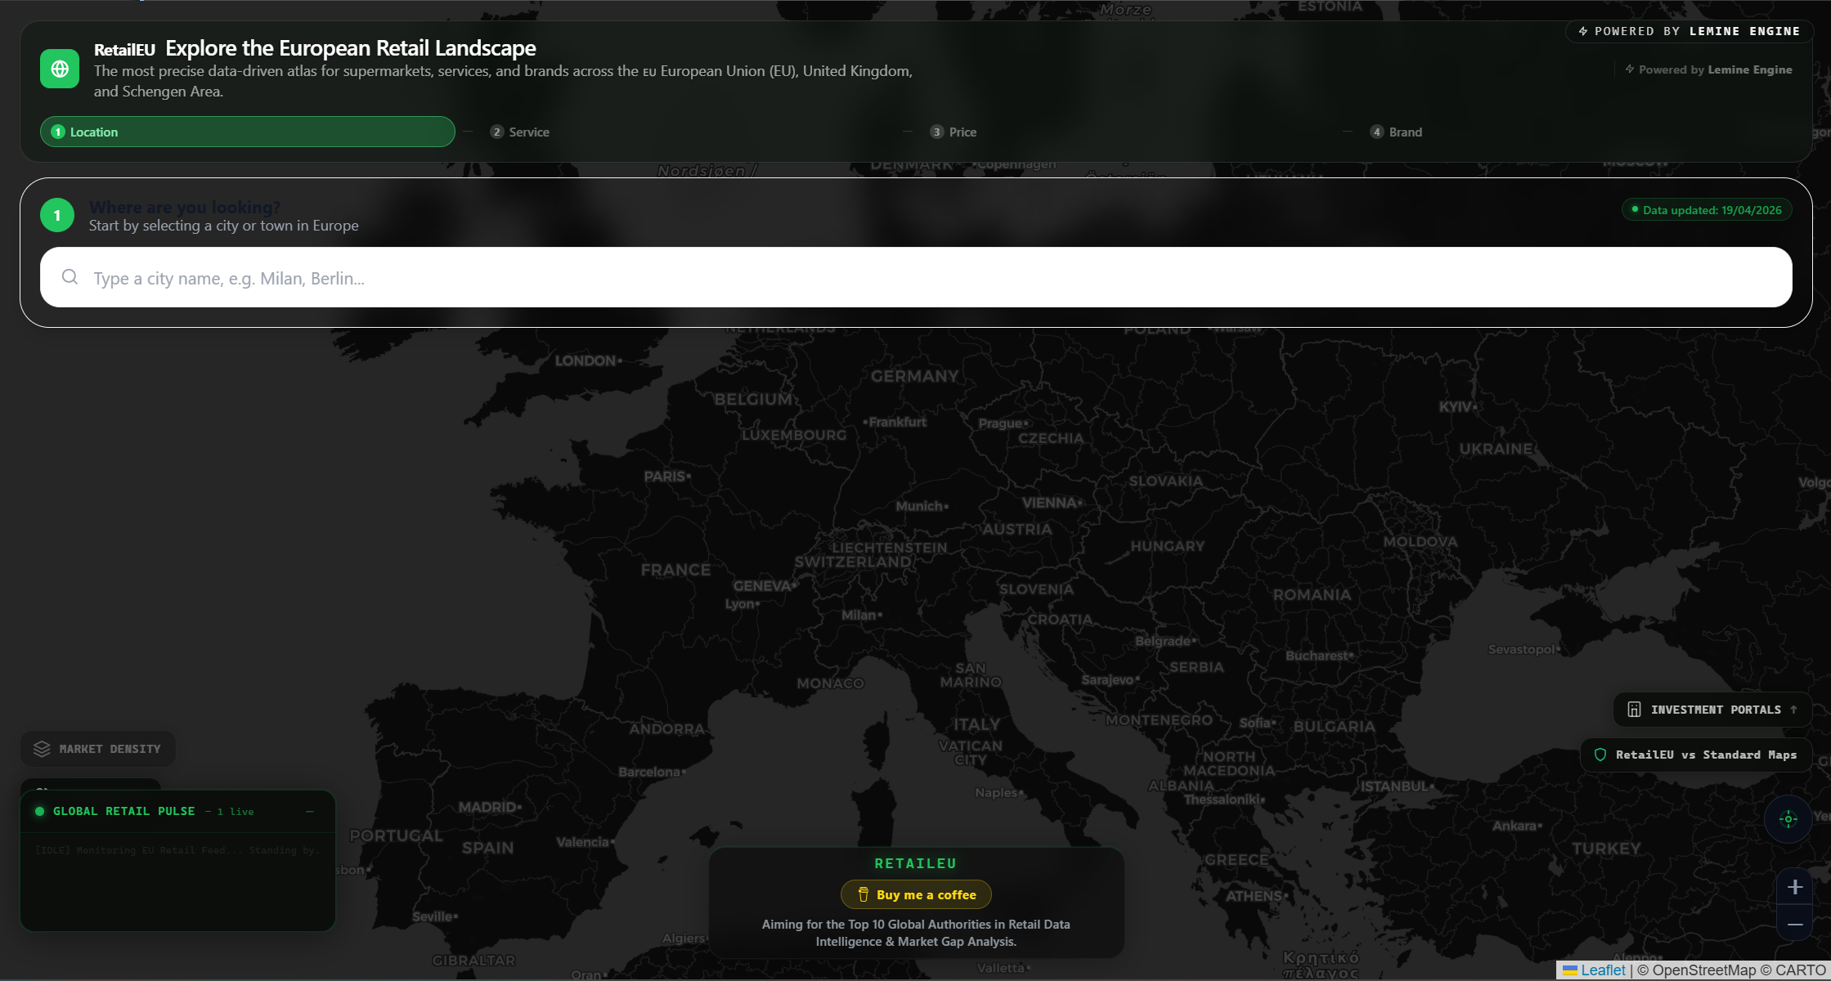Zoom out the map with minus button
Viewport: 1831px width, 981px height.
(1795, 924)
